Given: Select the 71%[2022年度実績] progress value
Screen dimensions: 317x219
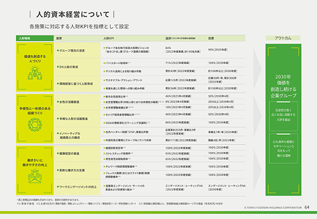Looking at the screenshot, I should (x=178, y=63).
